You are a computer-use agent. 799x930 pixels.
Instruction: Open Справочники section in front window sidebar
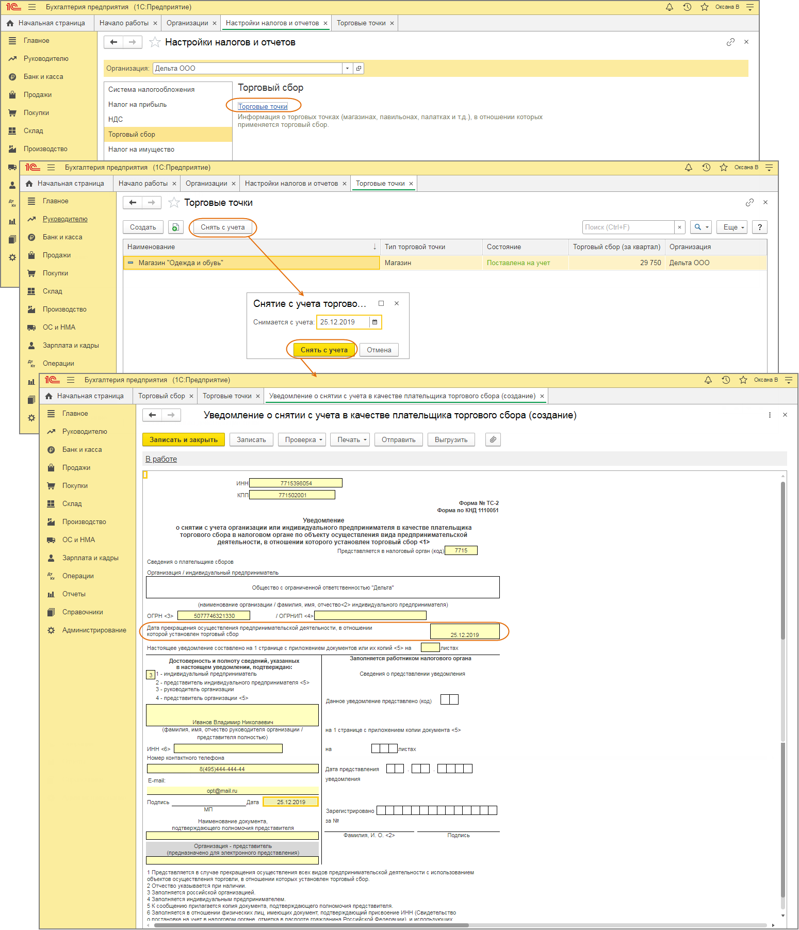point(83,612)
